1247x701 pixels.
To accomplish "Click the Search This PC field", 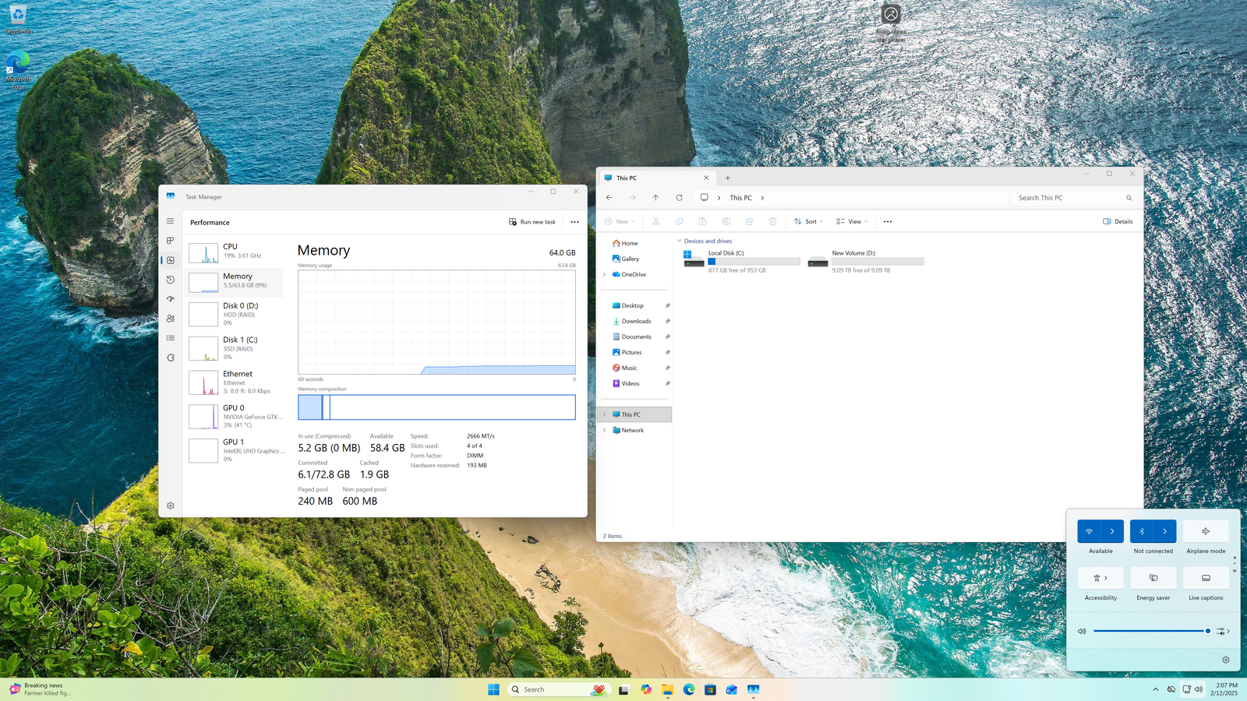I will 1068,198.
